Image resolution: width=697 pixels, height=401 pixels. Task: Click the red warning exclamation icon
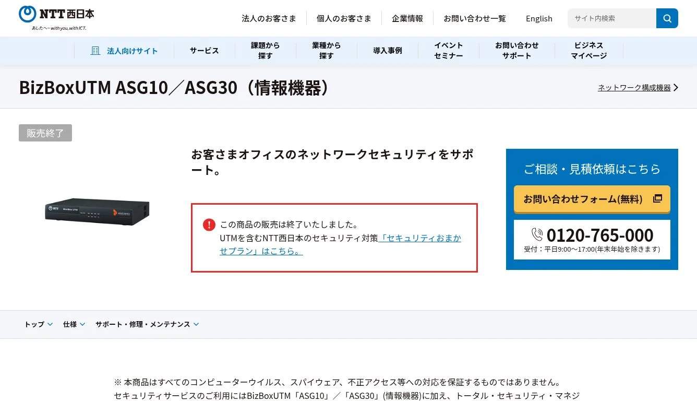click(209, 225)
